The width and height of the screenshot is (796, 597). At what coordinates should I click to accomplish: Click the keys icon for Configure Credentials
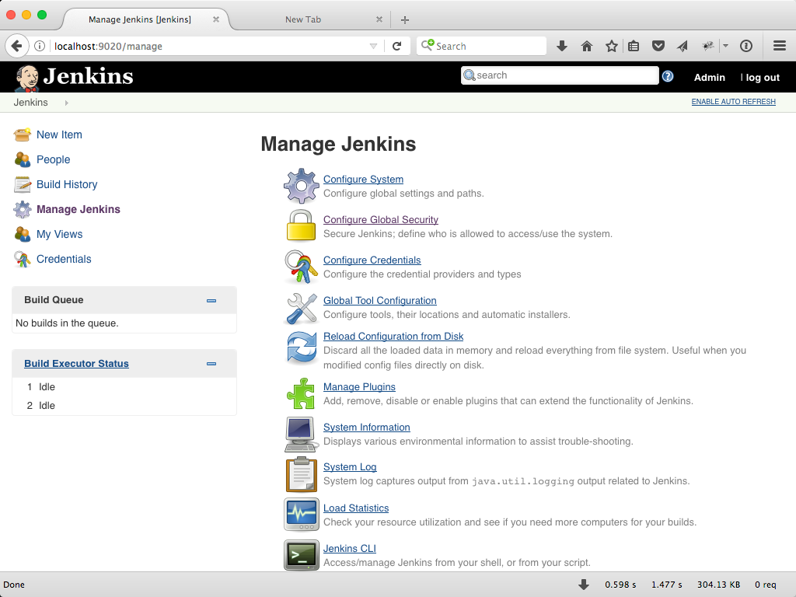coord(302,267)
